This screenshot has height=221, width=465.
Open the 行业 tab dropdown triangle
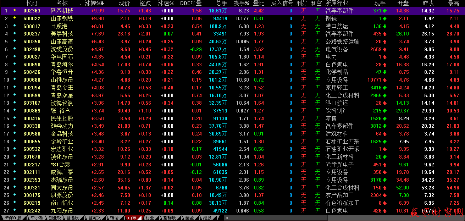tap(157, 218)
